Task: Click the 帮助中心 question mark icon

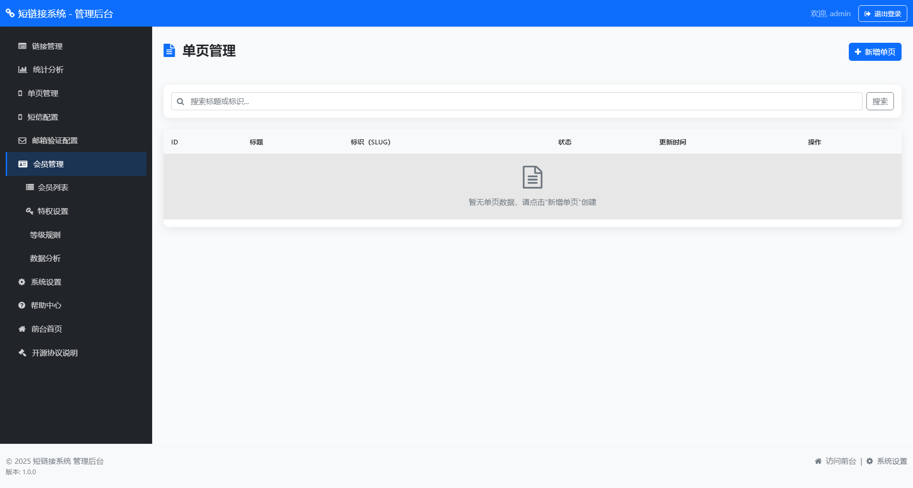Action: (22, 306)
